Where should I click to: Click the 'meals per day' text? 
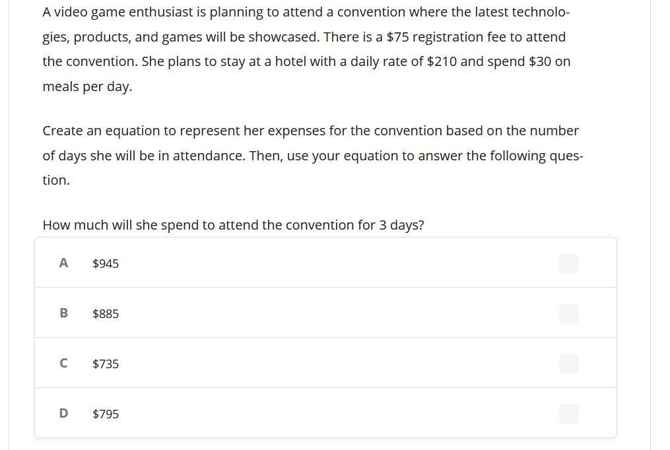tap(87, 86)
